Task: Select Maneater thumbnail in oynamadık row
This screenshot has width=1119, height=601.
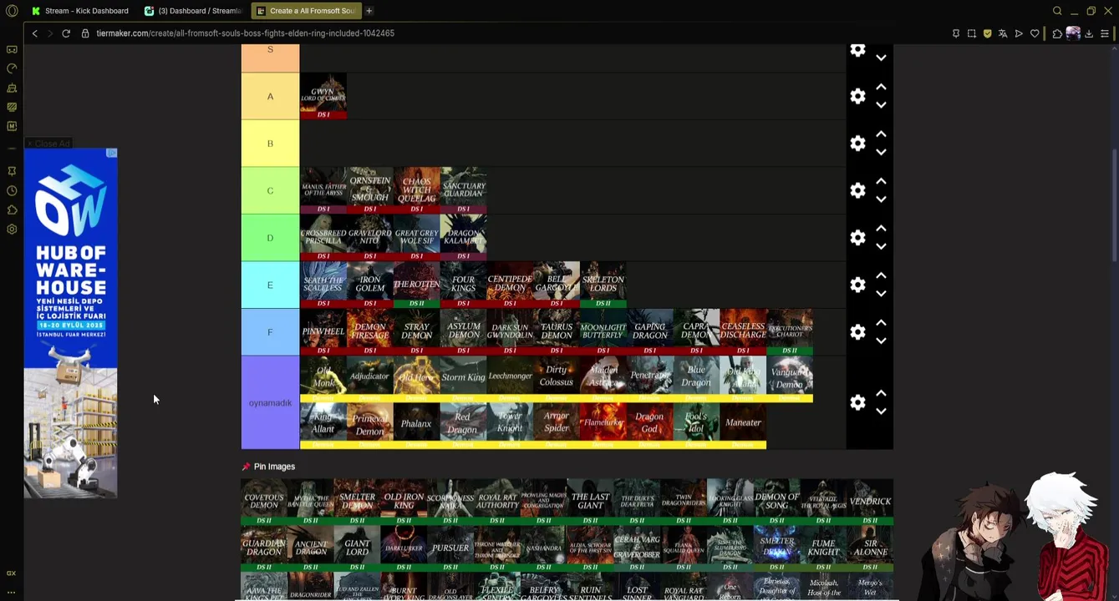Action: [x=743, y=426]
